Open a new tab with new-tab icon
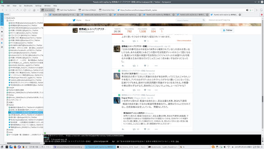Image resolution: width=264 pixels, height=149 pixels. 46,15
